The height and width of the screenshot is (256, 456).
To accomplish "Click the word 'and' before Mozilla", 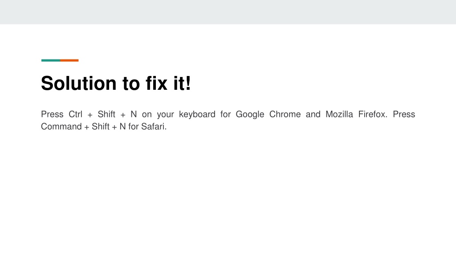I will coord(313,114).
